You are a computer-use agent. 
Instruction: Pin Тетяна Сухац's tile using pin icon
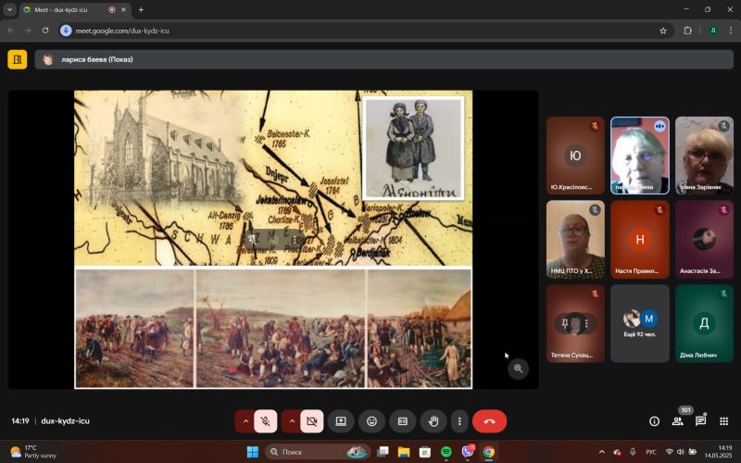pyautogui.click(x=564, y=323)
